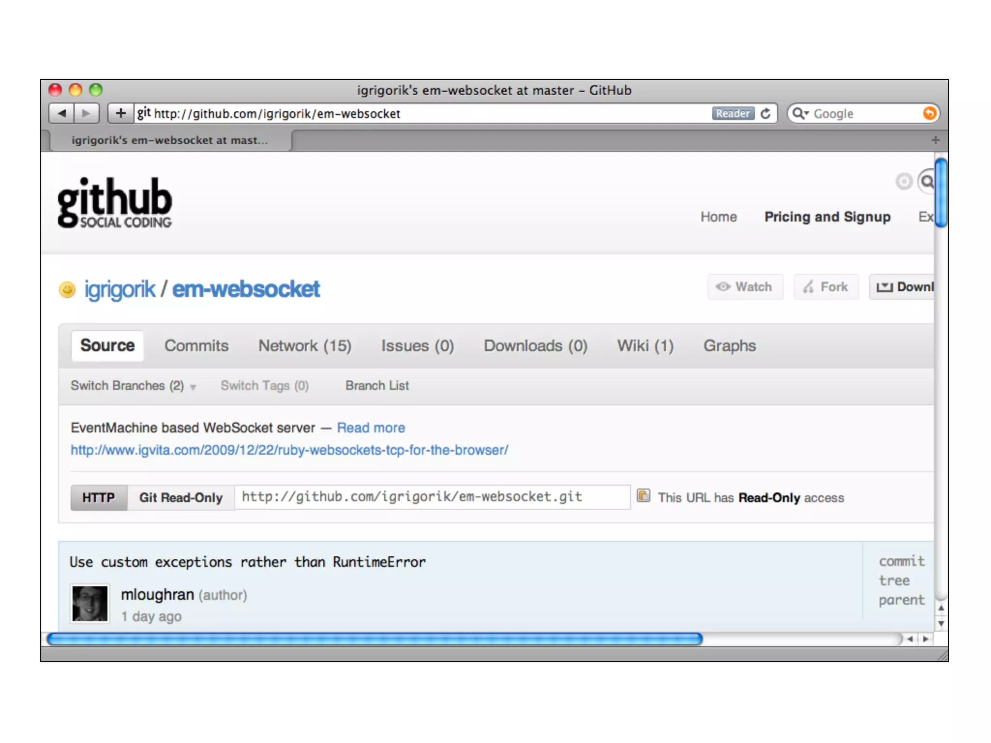Image resolution: width=991 pixels, height=743 pixels.
Task: Select the Git Read-Only protocol toggle
Action: click(x=180, y=498)
